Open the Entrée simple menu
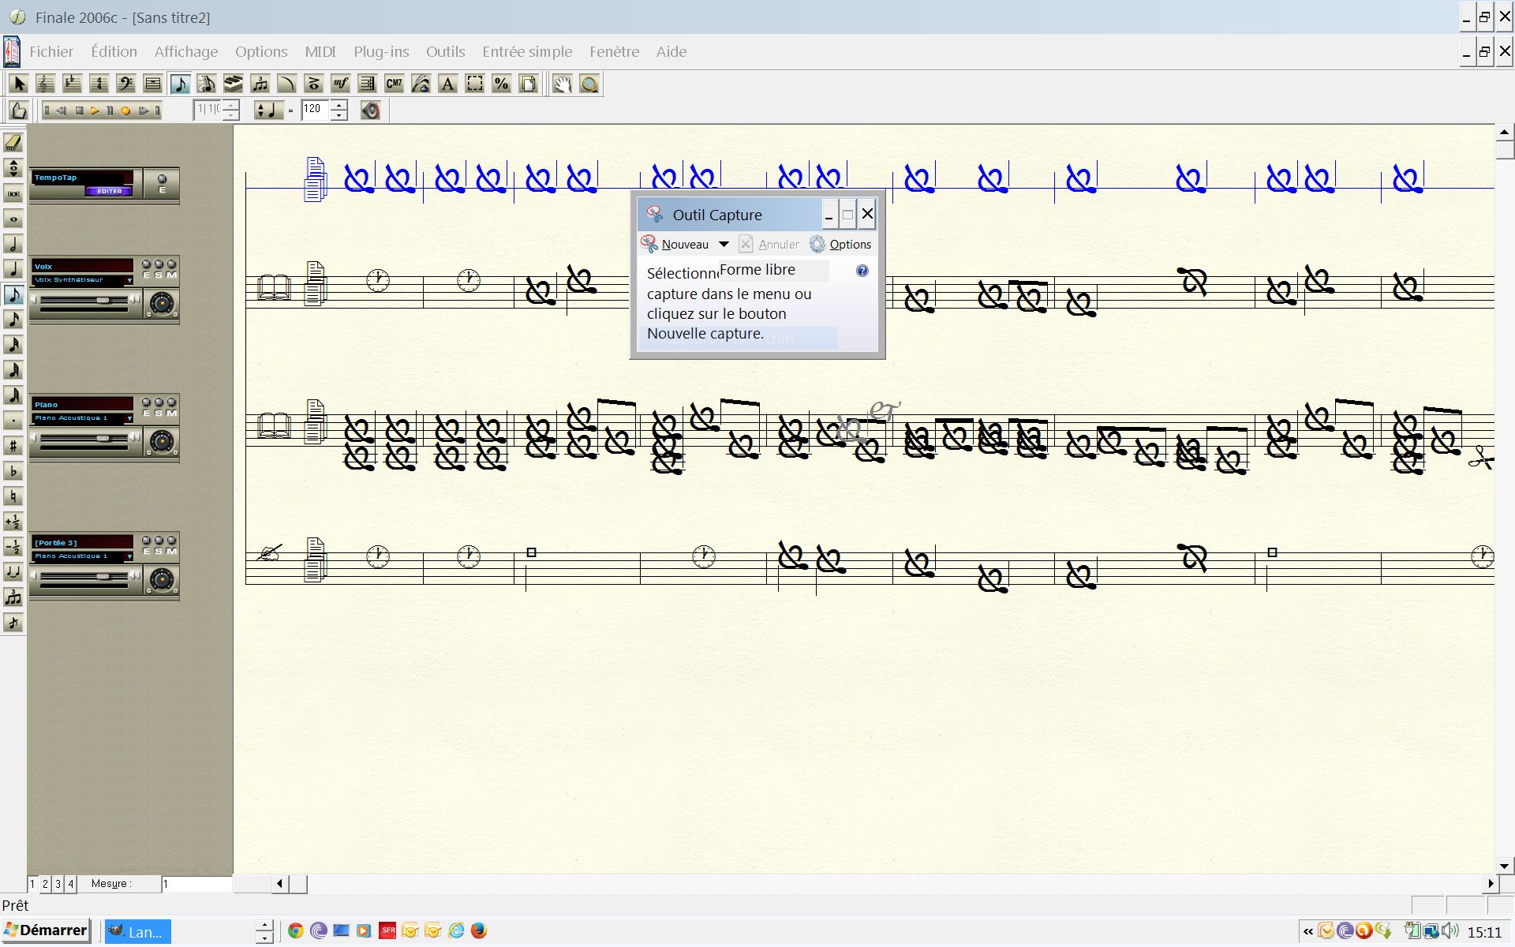The height and width of the screenshot is (947, 1515). (527, 51)
